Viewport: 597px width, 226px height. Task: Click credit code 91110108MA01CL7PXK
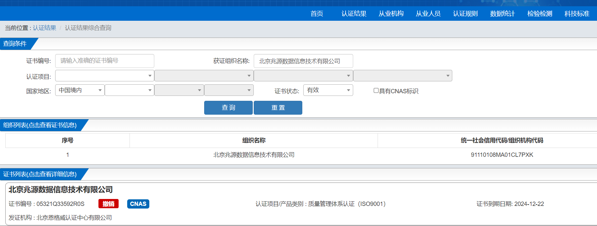tap(502, 155)
